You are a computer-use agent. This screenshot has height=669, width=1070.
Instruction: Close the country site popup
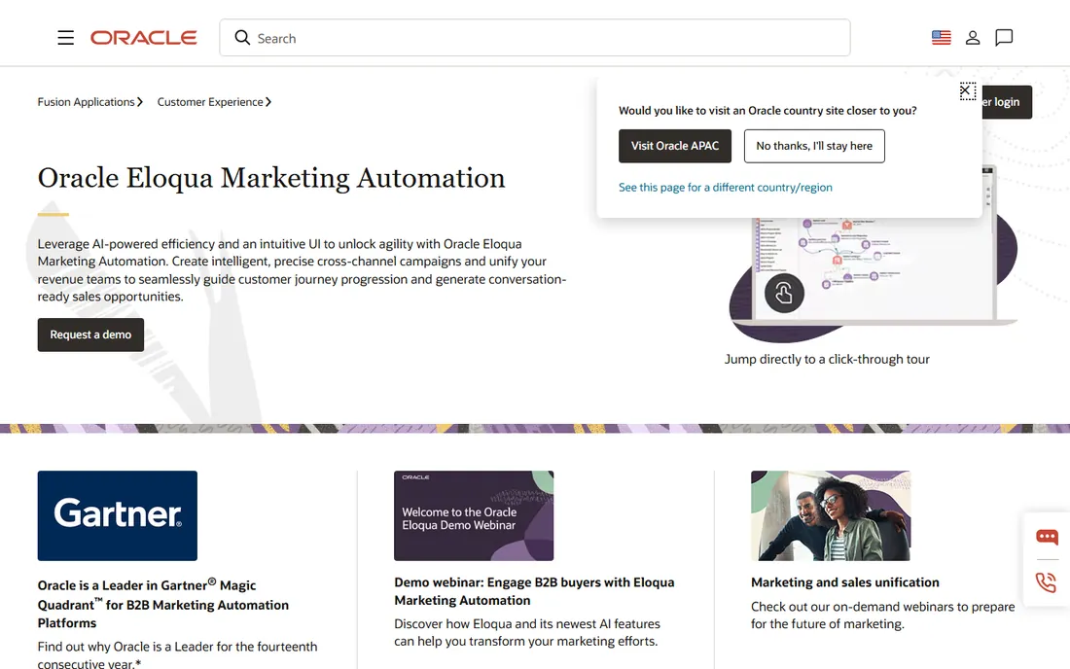[x=967, y=90]
